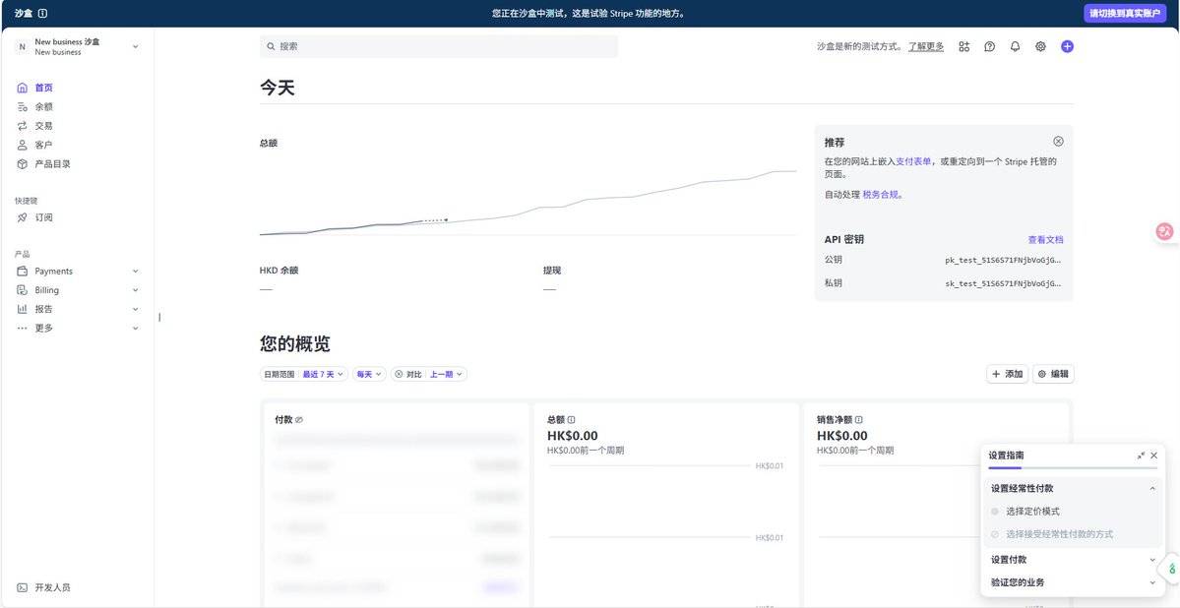Expand the 报告 menu chevron
This screenshot has width=1180, height=608.
coord(136,309)
